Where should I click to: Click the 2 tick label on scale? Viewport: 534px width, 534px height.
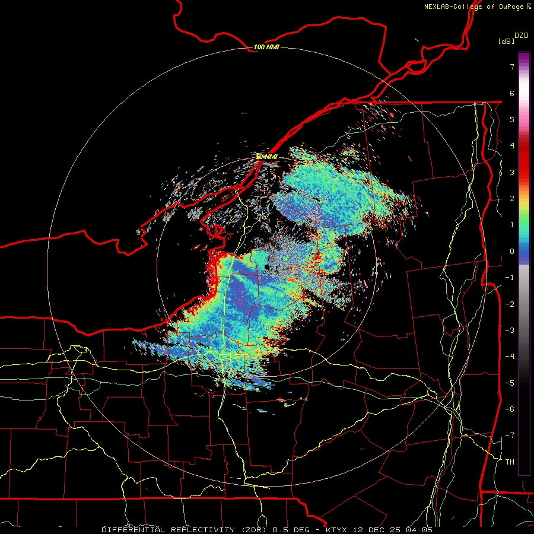[512, 199]
